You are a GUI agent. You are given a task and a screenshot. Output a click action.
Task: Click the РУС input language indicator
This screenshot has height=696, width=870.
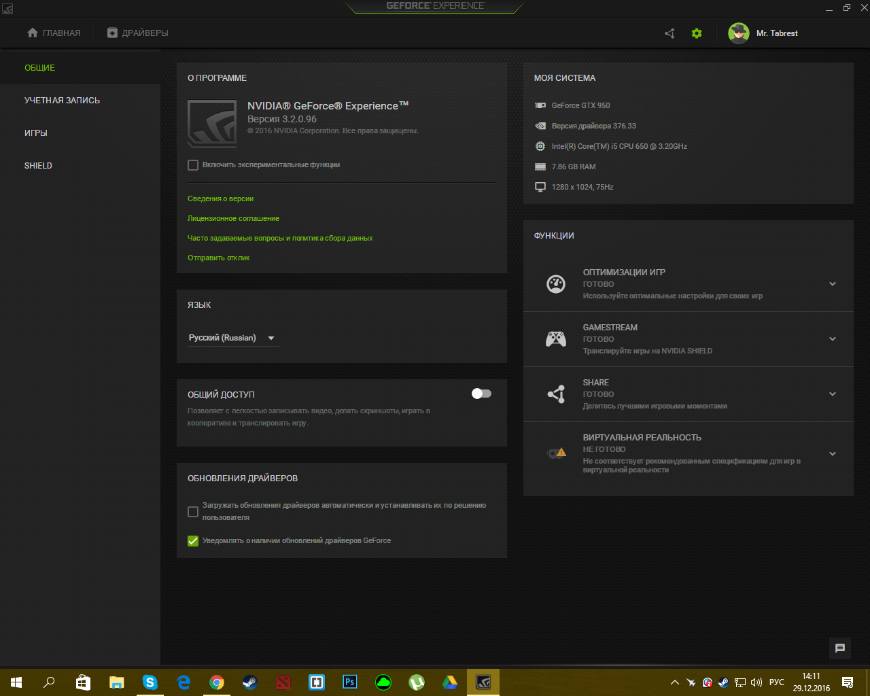pos(777,682)
